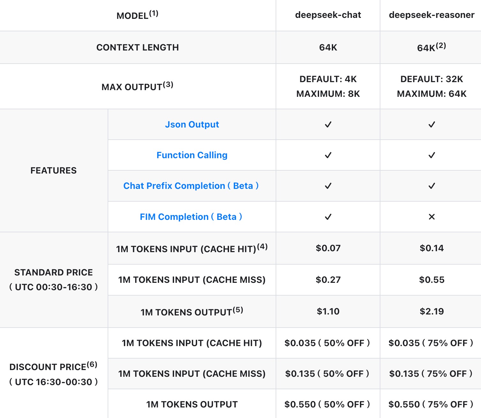Select the deepseek-reasoner column header
Screen dimensions: 481x418
pyautogui.click(x=431, y=15)
